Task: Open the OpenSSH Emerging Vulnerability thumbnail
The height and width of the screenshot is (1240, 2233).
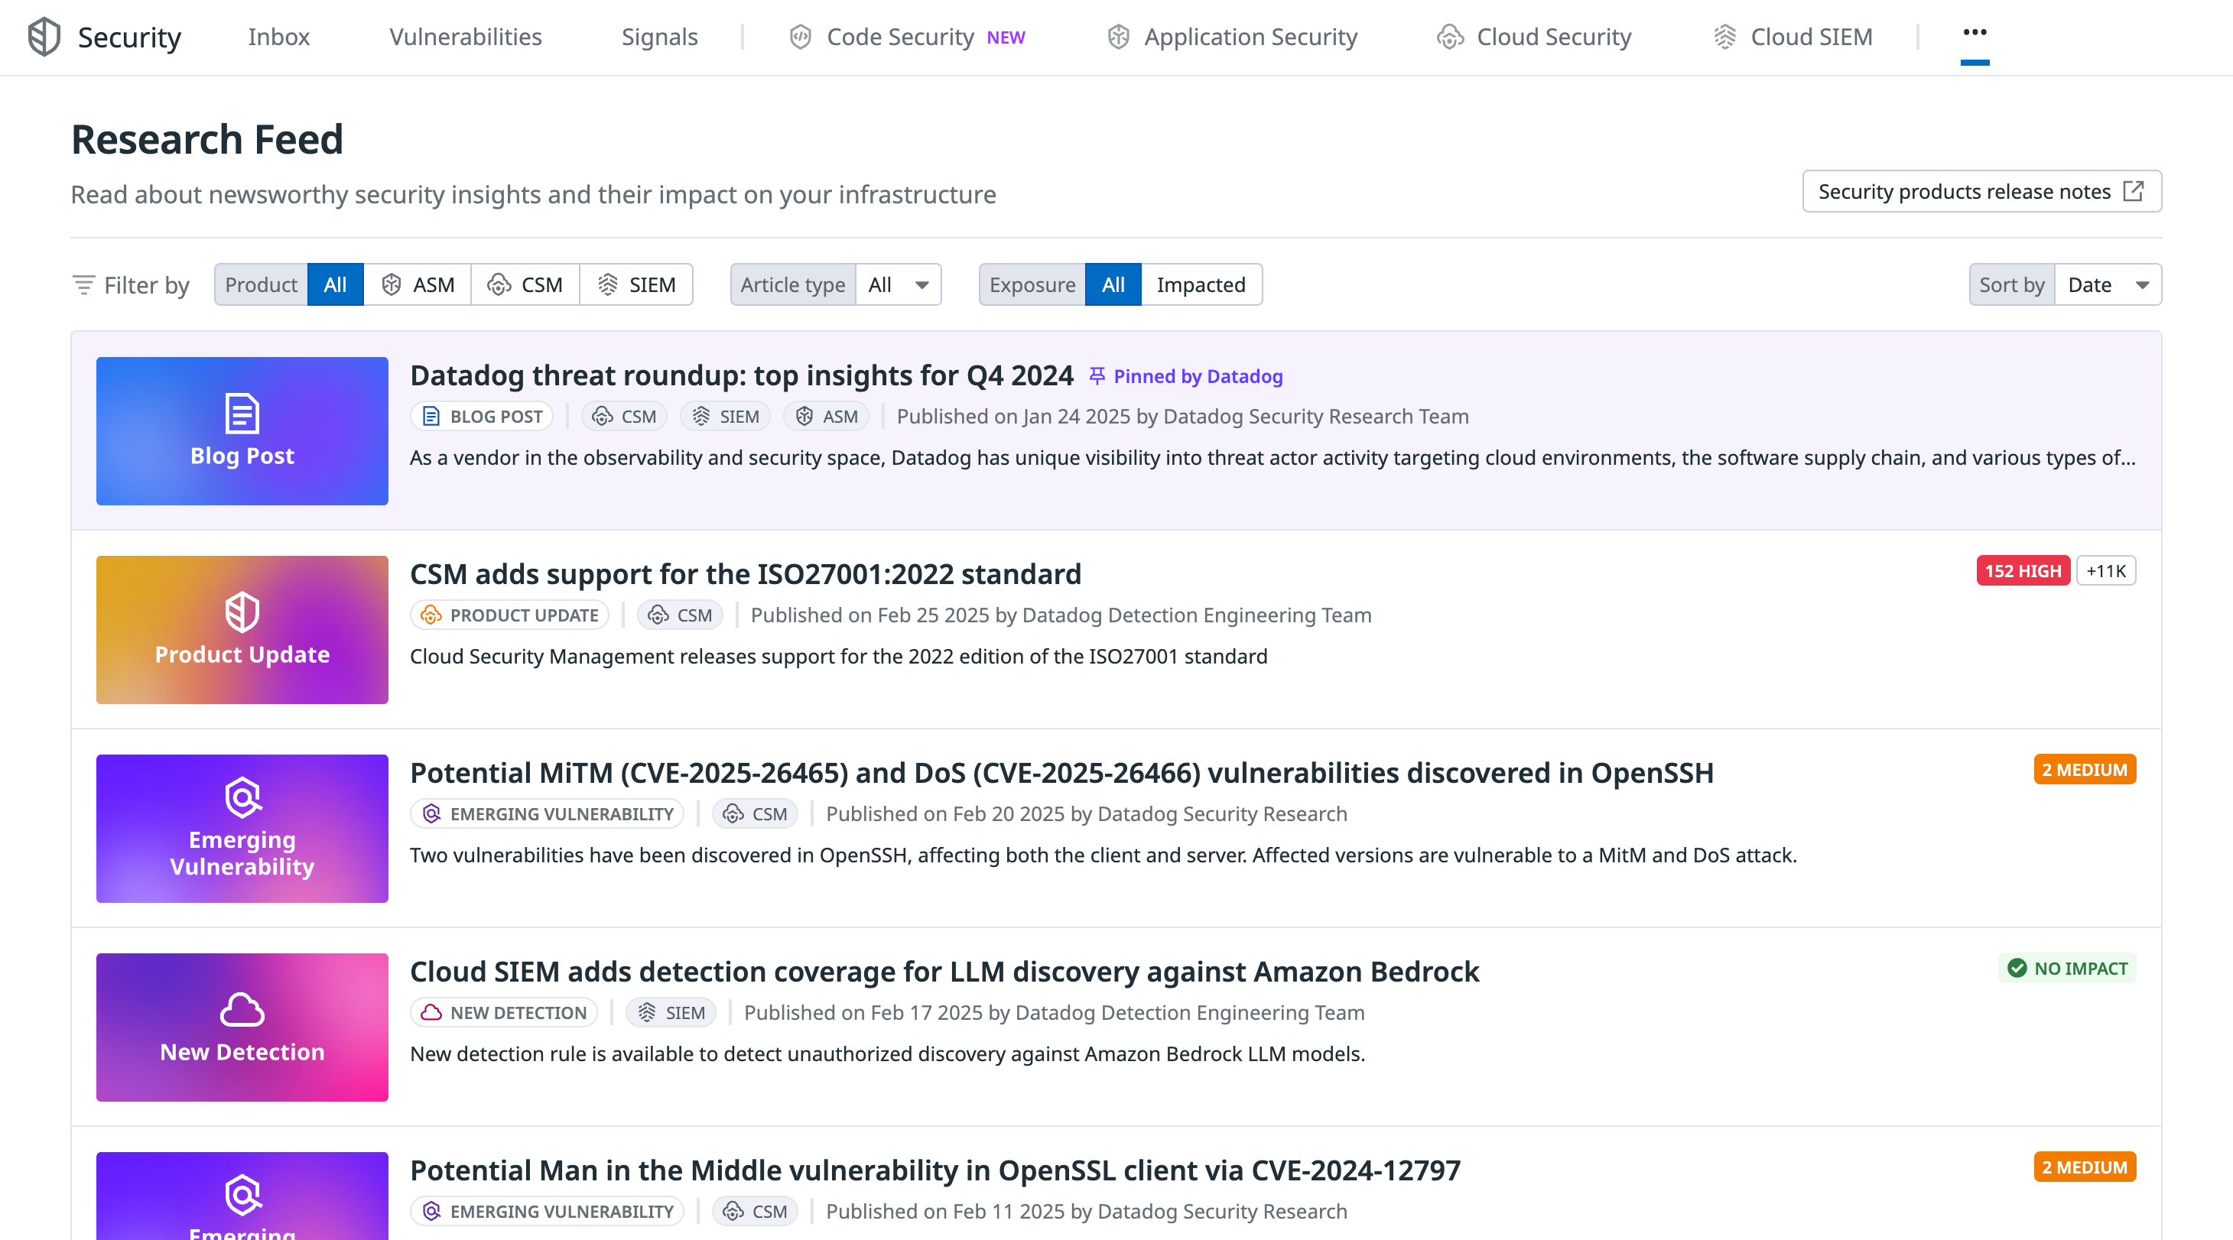Action: click(242, 829)
